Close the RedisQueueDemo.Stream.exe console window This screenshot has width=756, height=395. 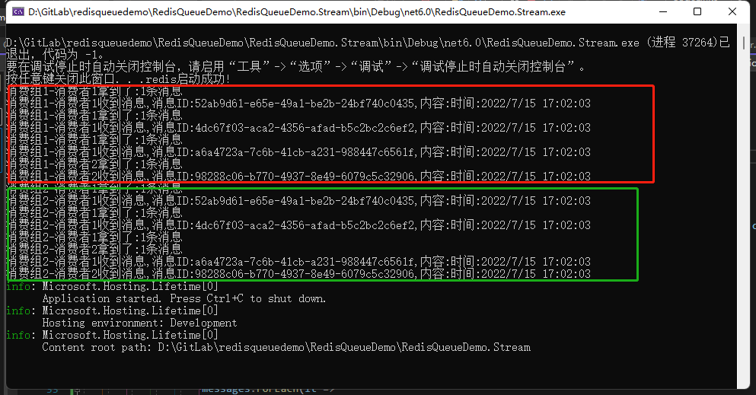tap(732, 11)
